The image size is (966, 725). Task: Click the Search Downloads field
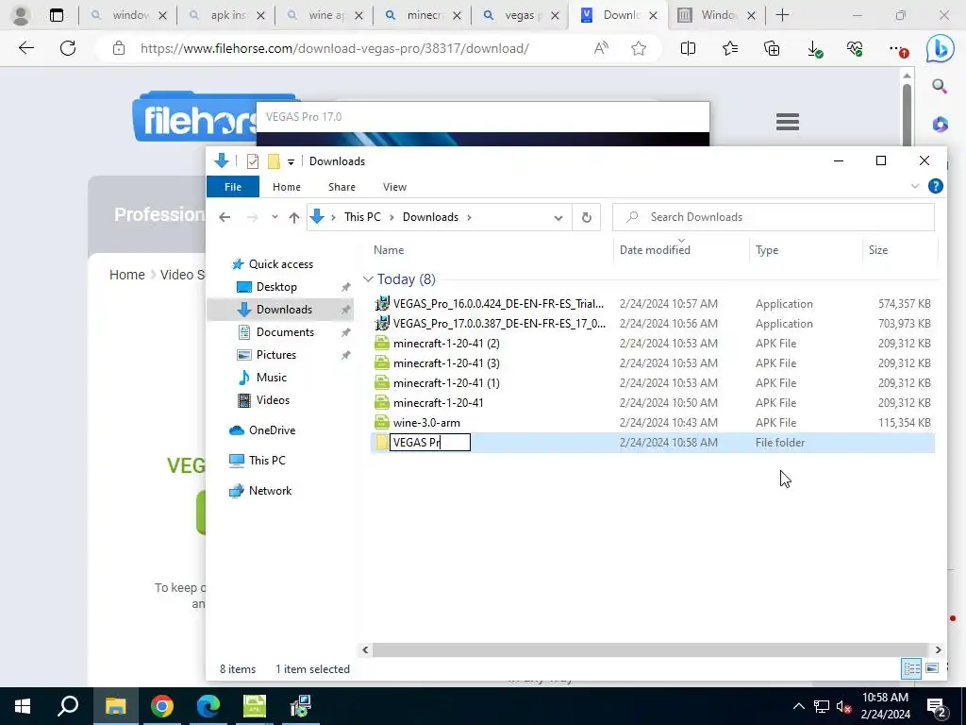pyautogui.click(x=774, y=217)
